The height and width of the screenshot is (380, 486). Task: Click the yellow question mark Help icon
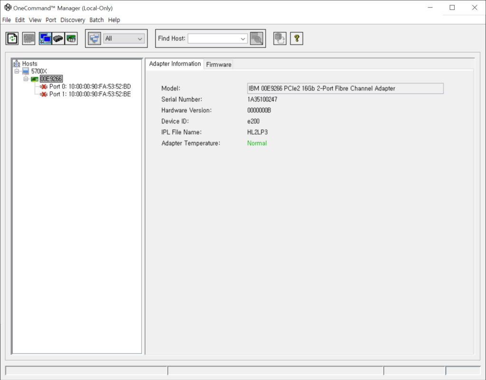point(297,38)
